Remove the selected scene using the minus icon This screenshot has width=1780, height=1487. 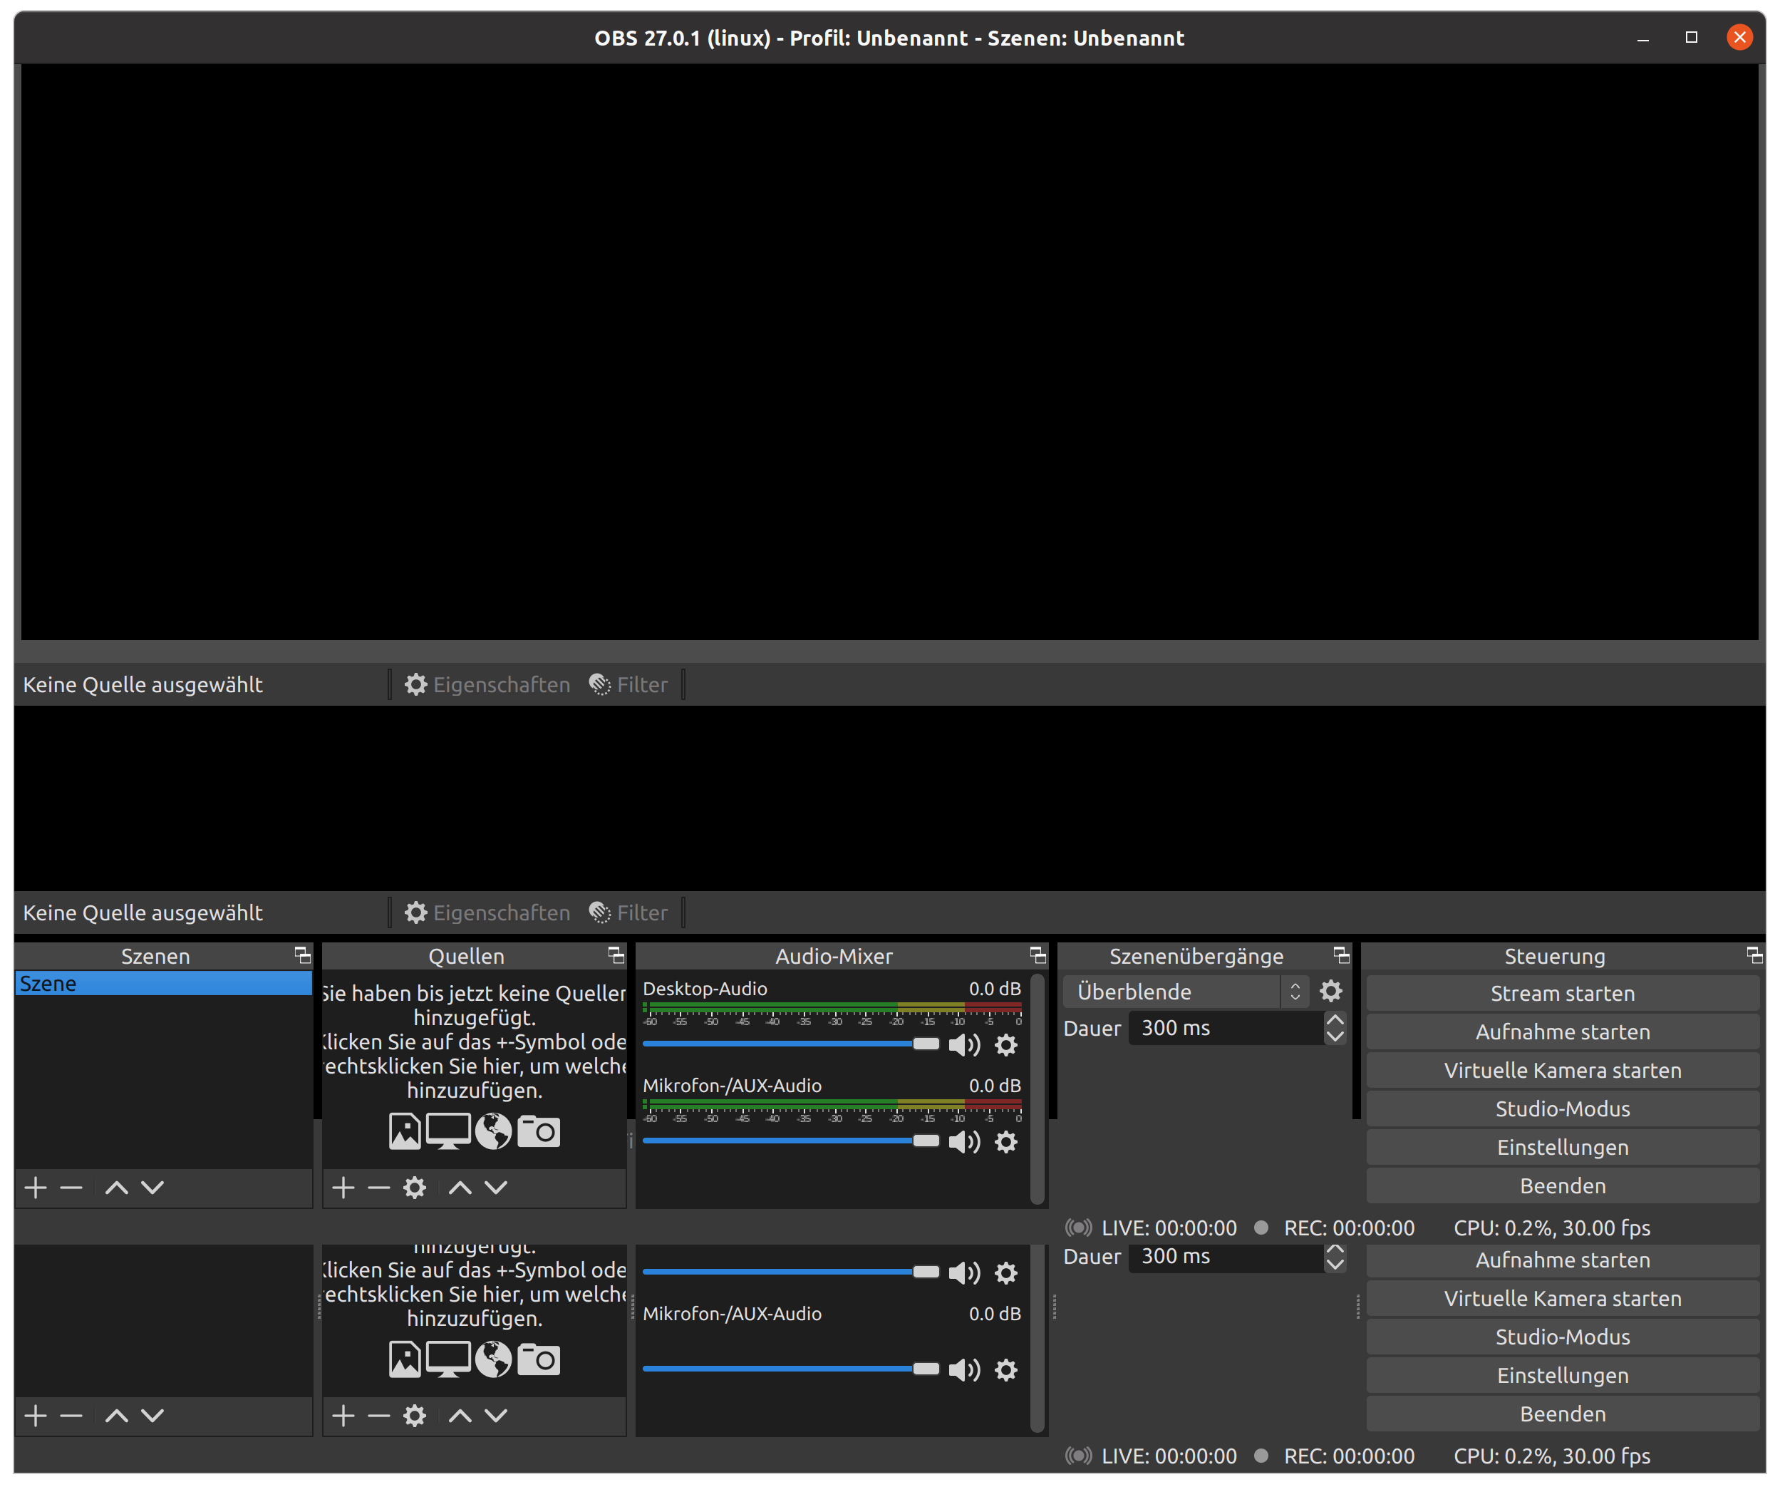(71, 1188)
